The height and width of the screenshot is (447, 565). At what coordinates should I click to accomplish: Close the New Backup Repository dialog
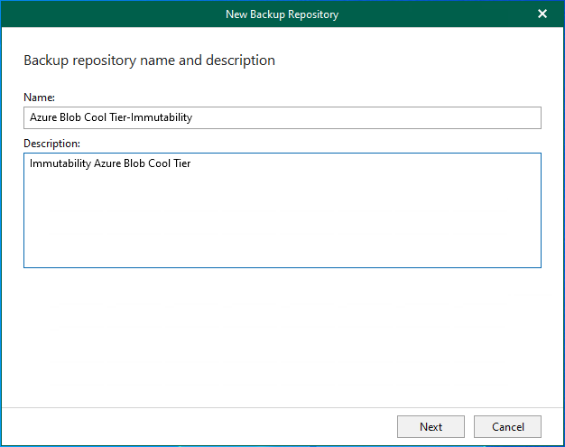click(542, 14)
